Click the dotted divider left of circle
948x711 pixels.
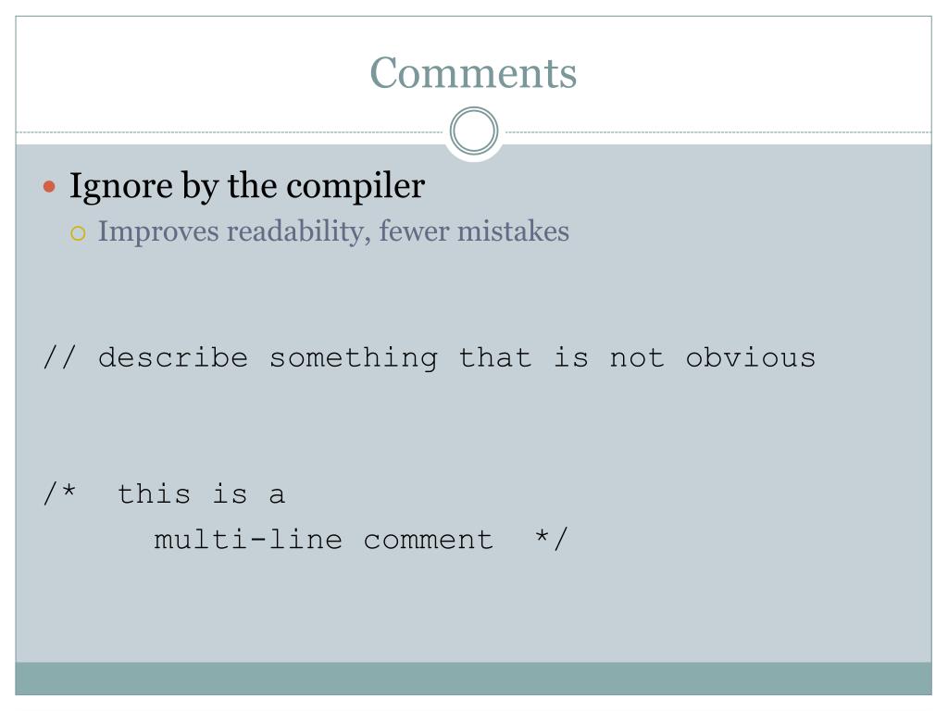231,131
